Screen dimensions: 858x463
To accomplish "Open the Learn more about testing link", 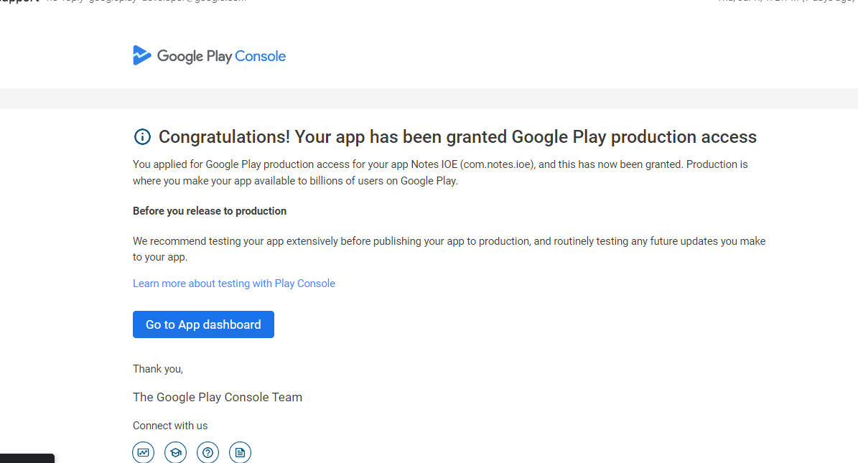I will coord(233,283).
